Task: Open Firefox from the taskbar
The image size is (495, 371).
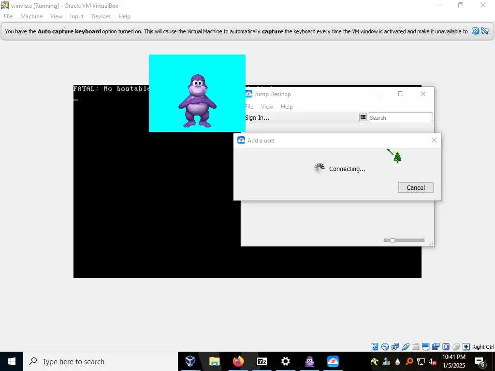Action: pos(238,361)
